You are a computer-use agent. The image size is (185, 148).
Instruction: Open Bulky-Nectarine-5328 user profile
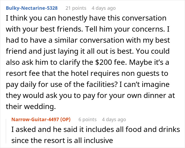pyautogui.click(x=32, y=8)
